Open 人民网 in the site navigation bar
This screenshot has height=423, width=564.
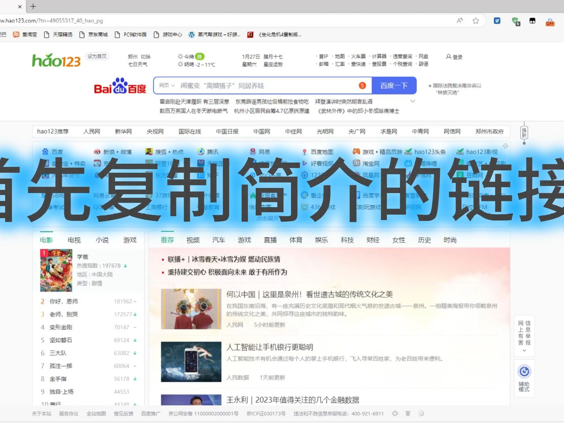(x=92, y=132)
